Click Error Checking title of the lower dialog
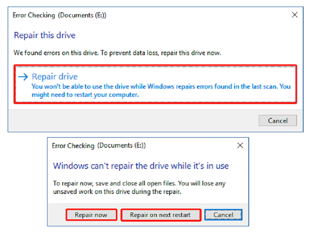The height and width of the screenshot is (234, 309). coord(73,146)
